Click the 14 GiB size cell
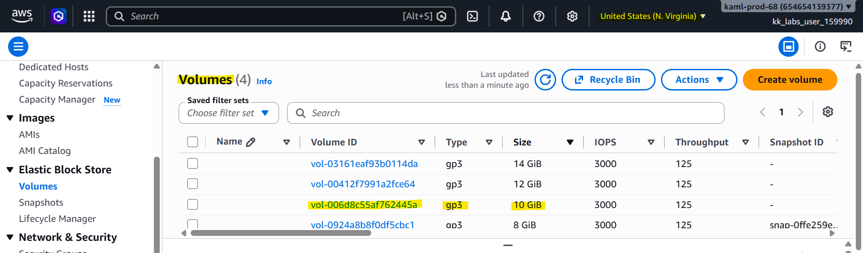 [527, 164]
